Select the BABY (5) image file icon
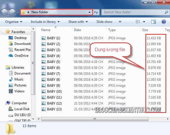This screenshot has width=170, height=135. [44, 62]
